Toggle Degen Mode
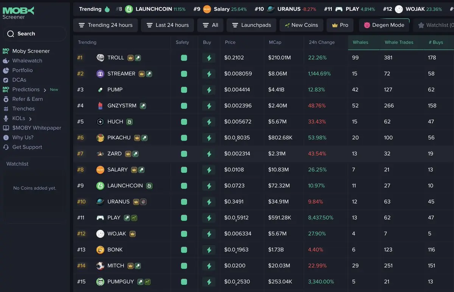Image resolution: width=454 pixels, height=292 pixels. click(x=384, y=25)
